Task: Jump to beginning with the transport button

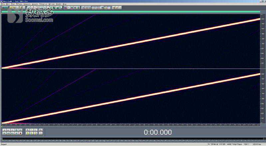Action: point(4,133)
